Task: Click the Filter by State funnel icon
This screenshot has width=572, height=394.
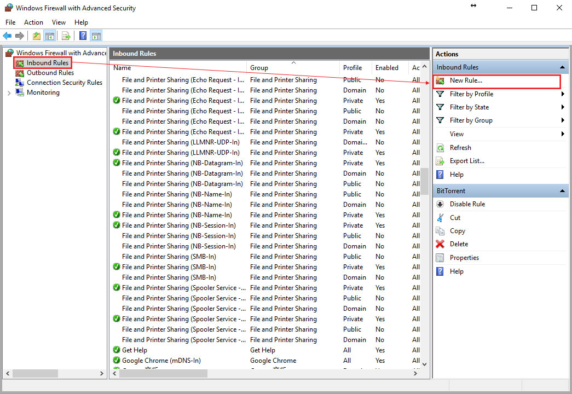Action: [x=440, y=107]
